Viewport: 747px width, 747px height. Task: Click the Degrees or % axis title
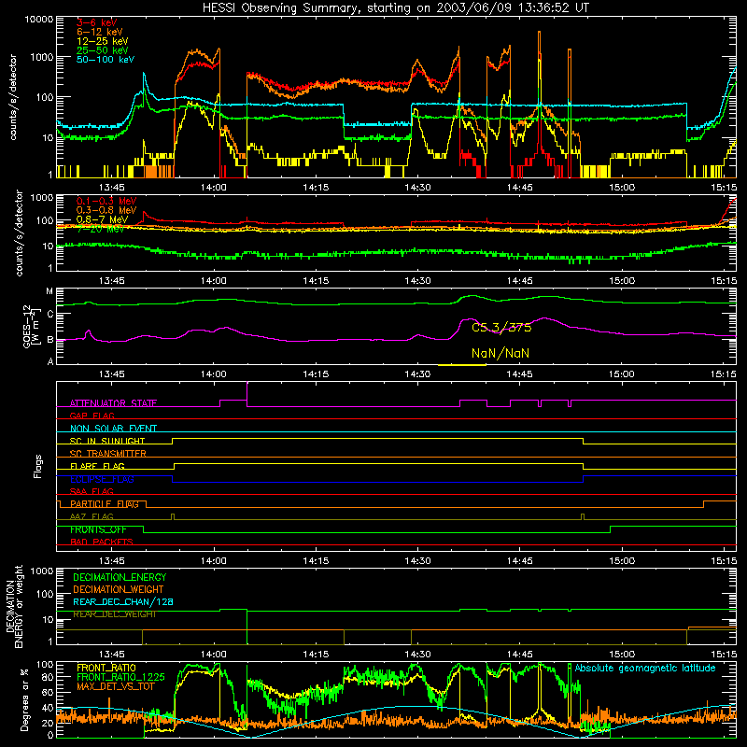(24, 699)
